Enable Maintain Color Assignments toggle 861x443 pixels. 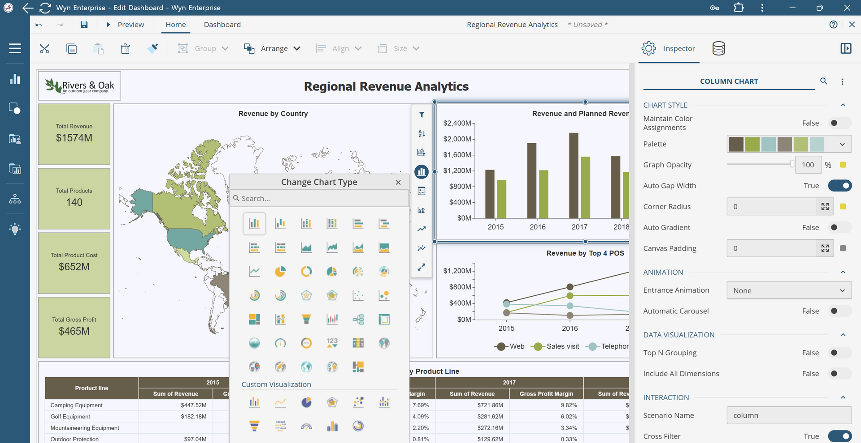839,123
